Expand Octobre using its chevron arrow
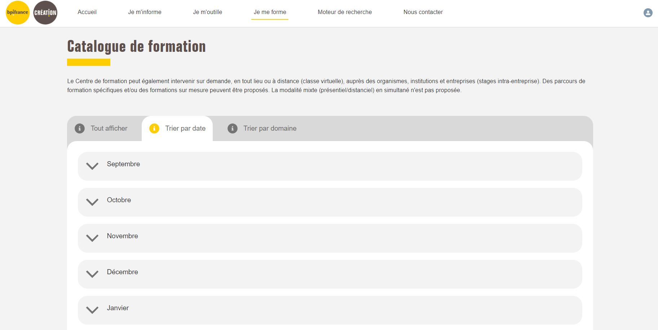This screenshot has width=658, height=330. [92, 202]
